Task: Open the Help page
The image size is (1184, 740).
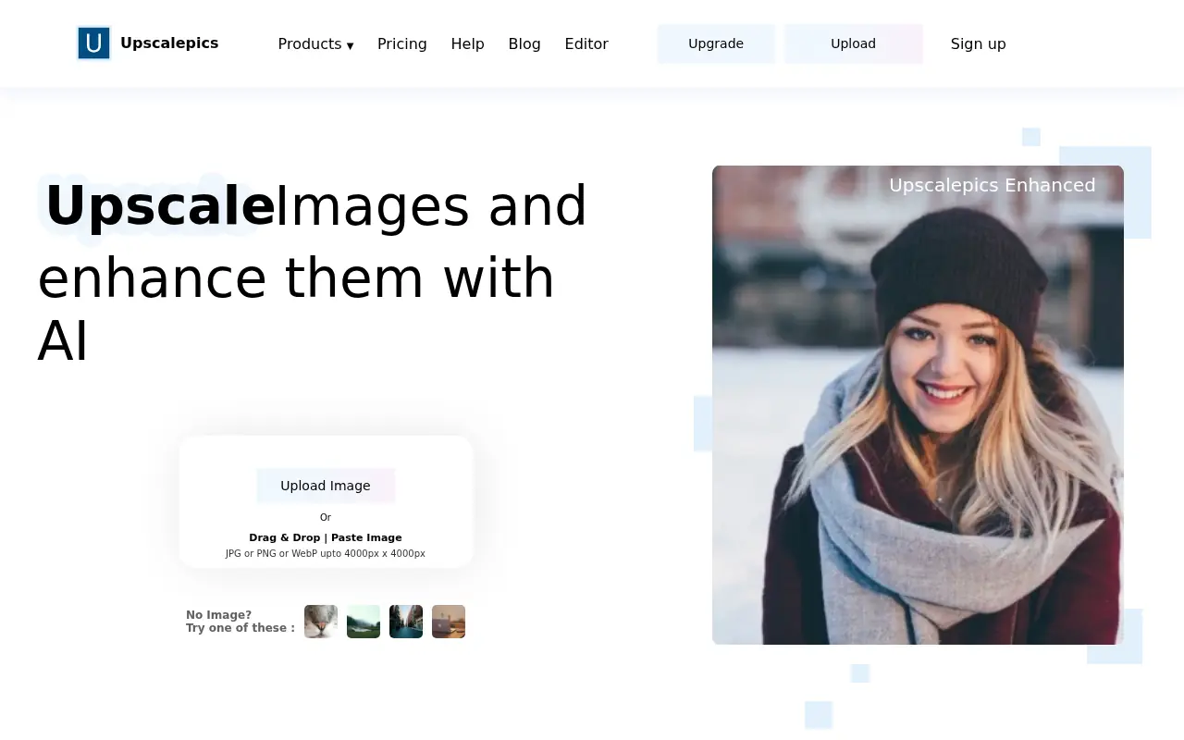Action: 468,43
